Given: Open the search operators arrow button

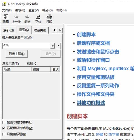Looking at the screenshot, I should 58,46.
